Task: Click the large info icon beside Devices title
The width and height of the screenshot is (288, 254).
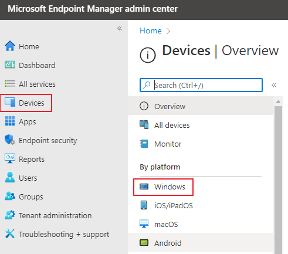Action: tap(148, 55)
